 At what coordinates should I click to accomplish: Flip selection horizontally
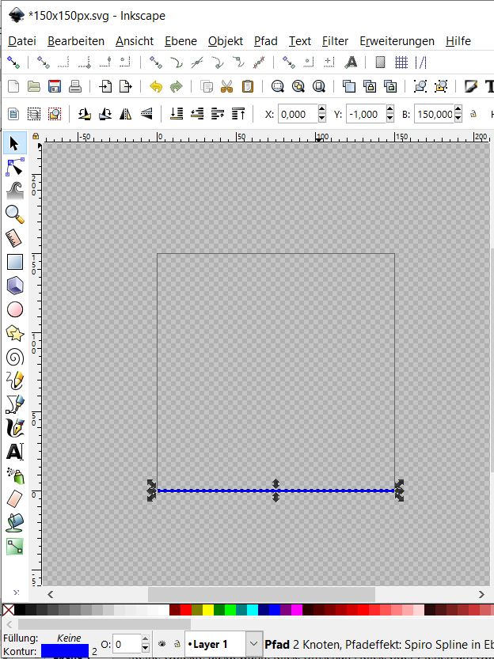point(125,114)
